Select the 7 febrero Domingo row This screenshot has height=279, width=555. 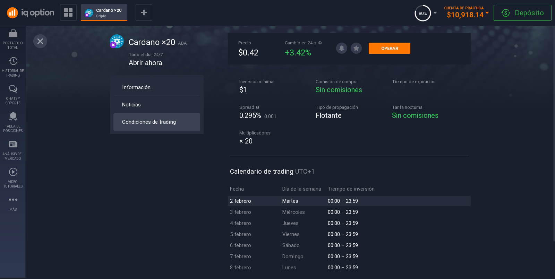coord(349,256)
